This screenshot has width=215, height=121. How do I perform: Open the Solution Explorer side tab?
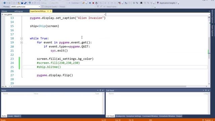(x=212, y=16)
